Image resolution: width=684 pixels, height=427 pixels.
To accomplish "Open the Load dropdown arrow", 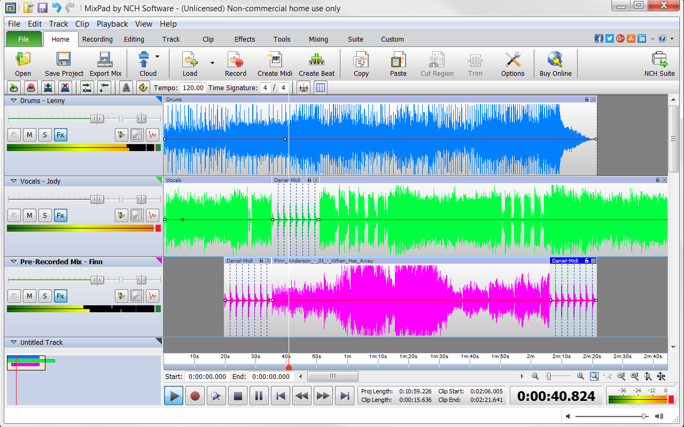I will tap(212, 62).
